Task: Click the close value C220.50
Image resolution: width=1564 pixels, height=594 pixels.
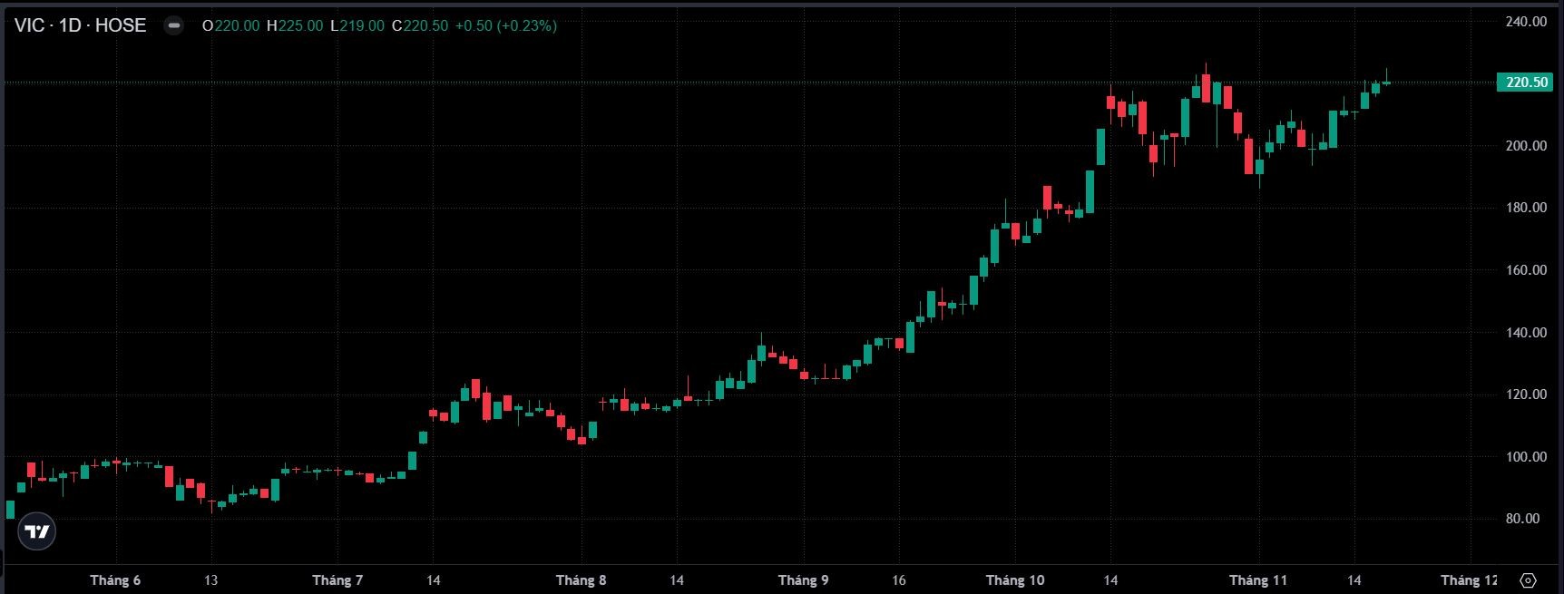Action: click(420, 25)
